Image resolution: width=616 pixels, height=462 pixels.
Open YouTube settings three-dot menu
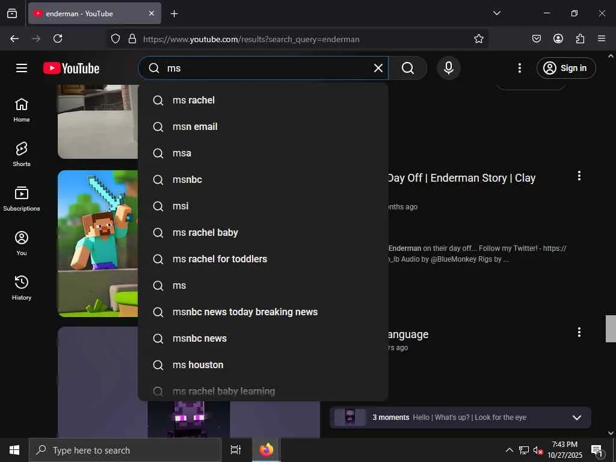(520, 68)
